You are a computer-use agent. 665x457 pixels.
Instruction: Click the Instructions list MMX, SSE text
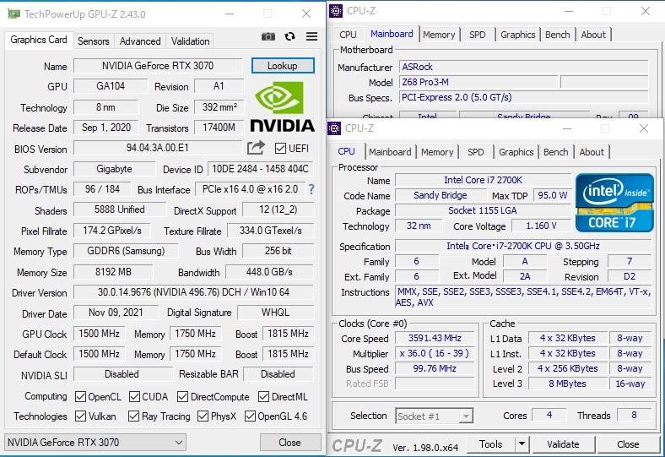pos(524,297)
